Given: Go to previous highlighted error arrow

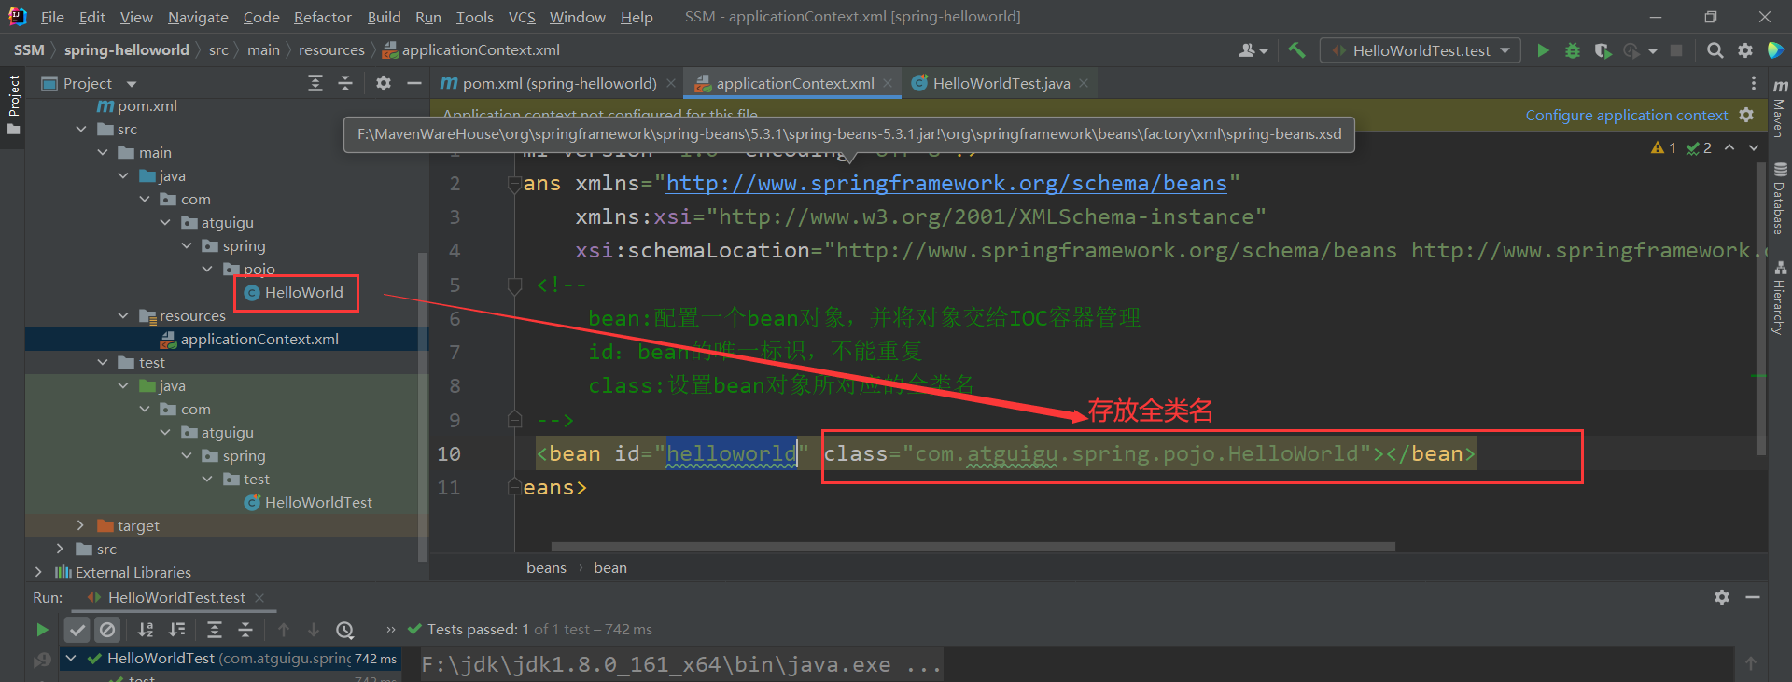Looking at the screenshot, I should [1729, 147].
